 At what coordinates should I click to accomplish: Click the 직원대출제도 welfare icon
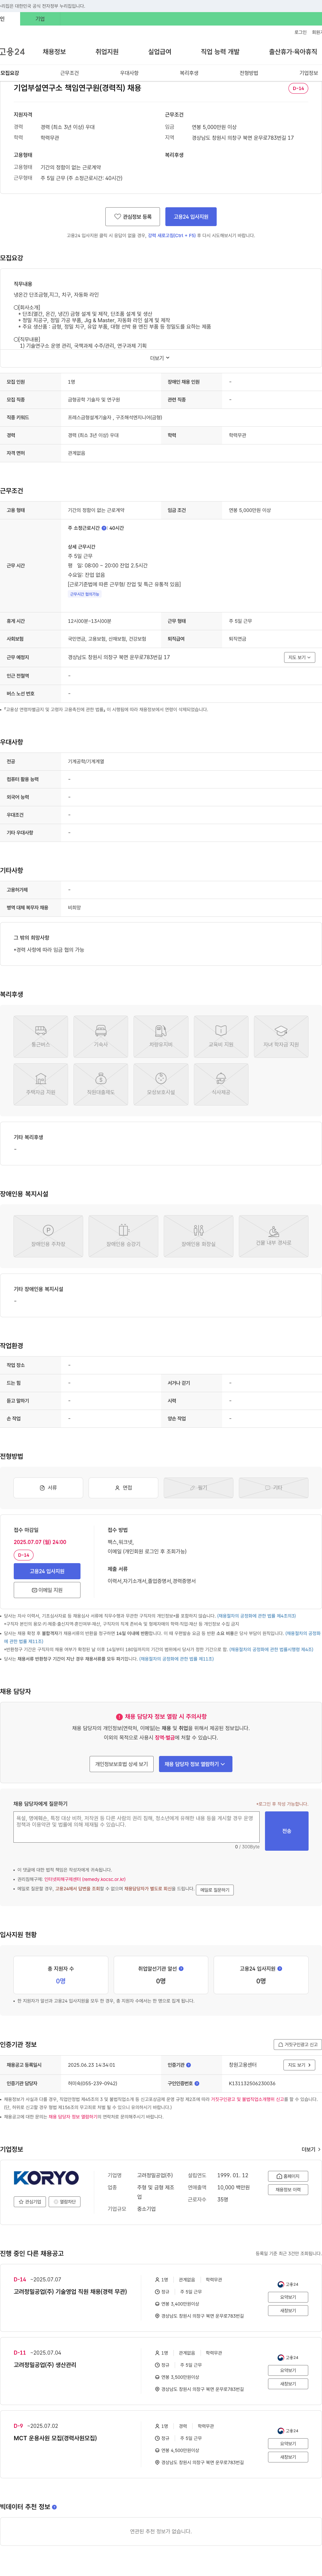101,1084
